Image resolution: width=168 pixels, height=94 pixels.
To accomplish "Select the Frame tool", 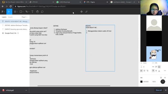I will click(15, 11).
